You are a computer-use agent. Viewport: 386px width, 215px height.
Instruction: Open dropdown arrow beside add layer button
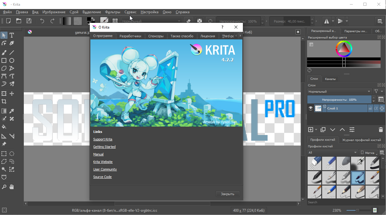316,130
